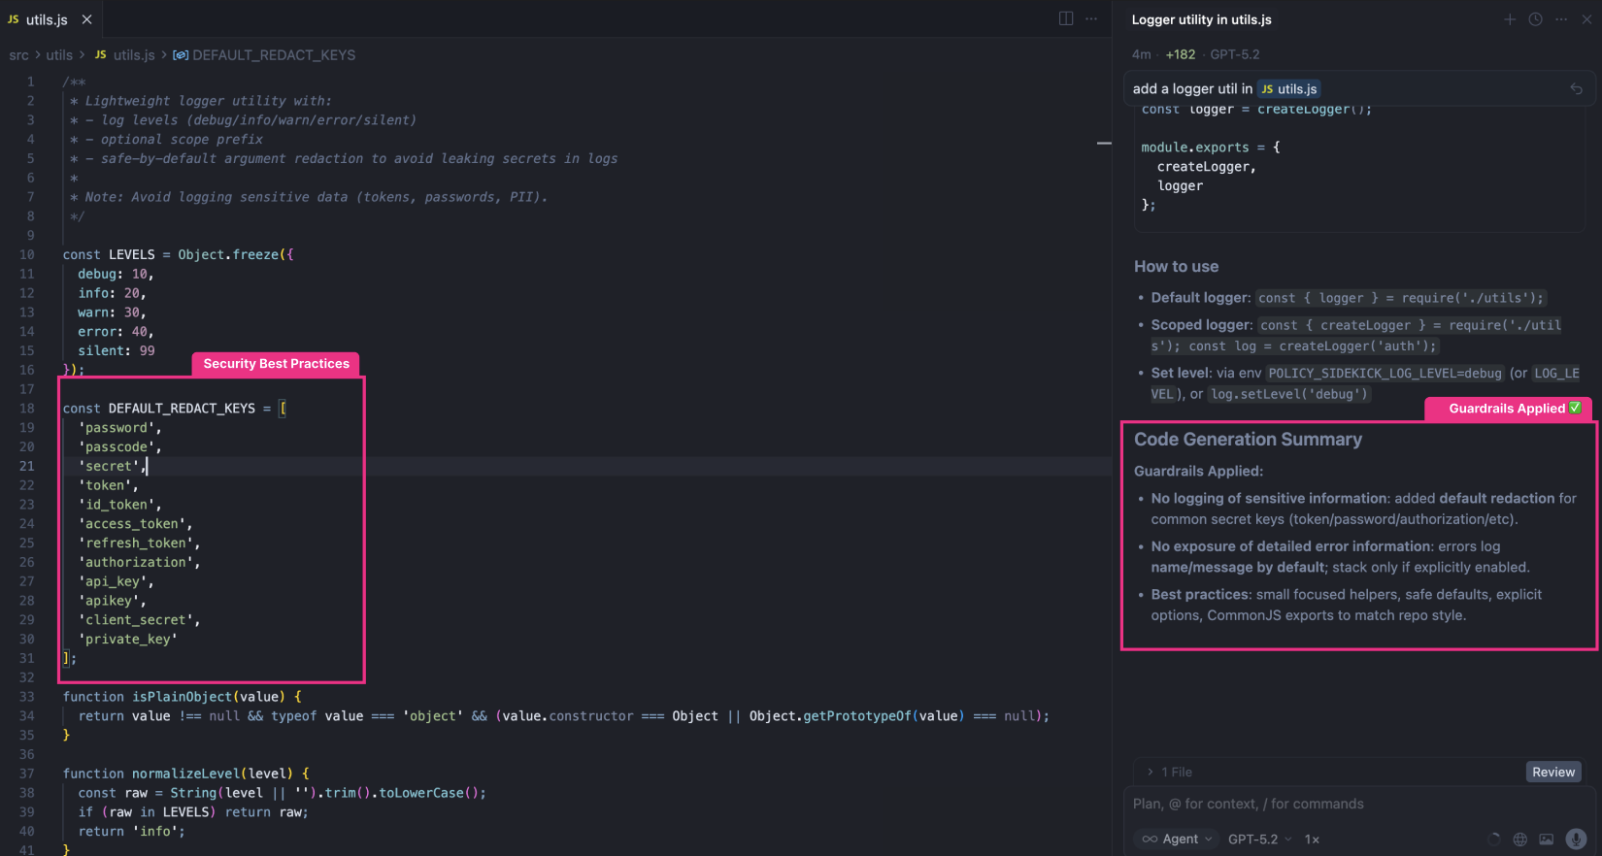
Task: Click src in the breadcrumb
Action: (x=18, y=55)
